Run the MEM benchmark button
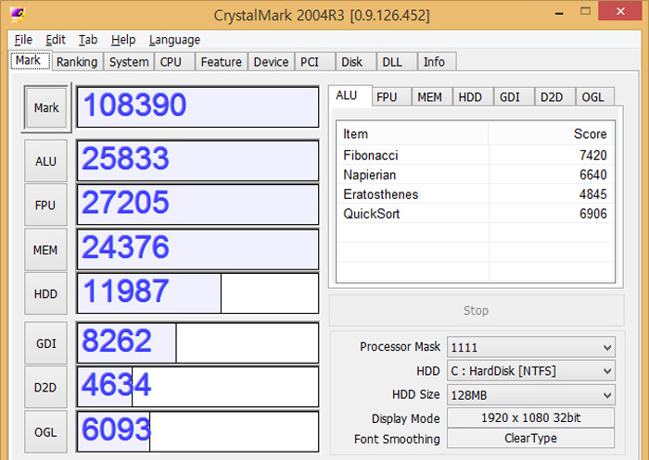Viewport: 649px width, 460px height. (x=45, y=250)
